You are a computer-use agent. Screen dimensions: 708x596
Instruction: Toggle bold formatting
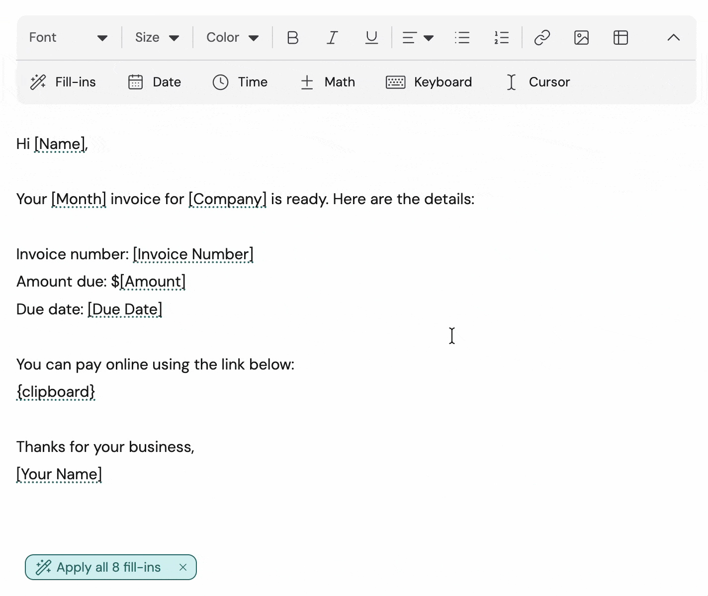pos(293,38)
